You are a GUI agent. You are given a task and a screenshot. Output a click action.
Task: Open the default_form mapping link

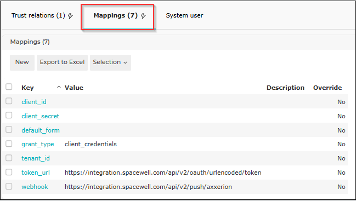click(x=41, y=130)
